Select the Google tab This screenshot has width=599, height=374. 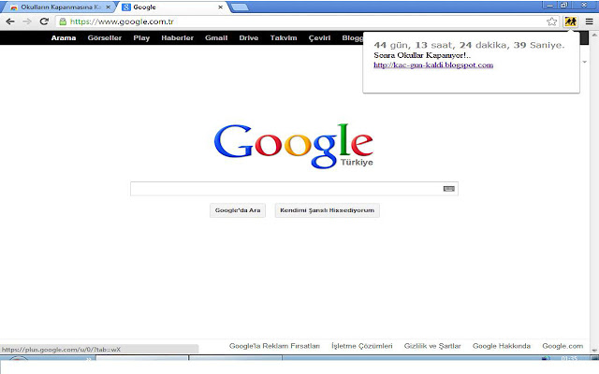(x=172, y=7)
